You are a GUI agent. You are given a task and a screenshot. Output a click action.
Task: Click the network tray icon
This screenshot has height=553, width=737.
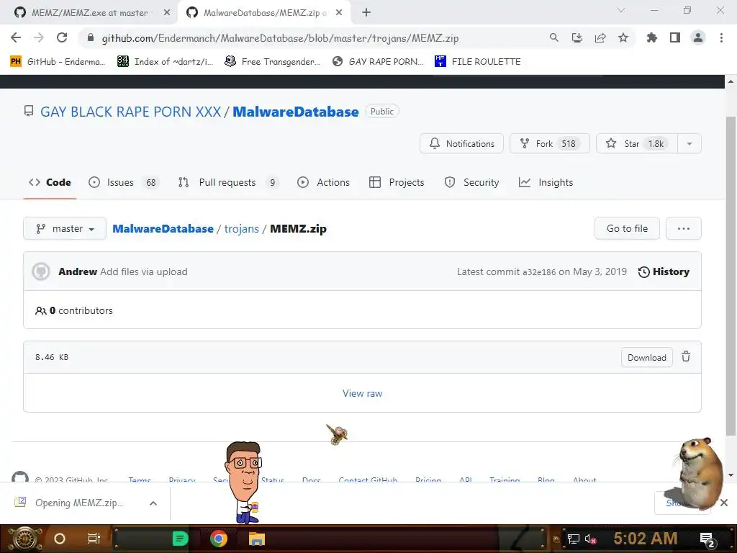click(x=574, y=539)
